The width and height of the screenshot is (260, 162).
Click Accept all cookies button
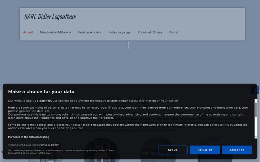237,150
